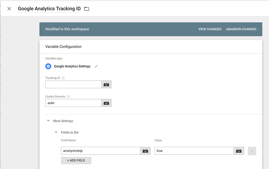Close the variable editor with X
269x169 pixels.
(9, 9)
